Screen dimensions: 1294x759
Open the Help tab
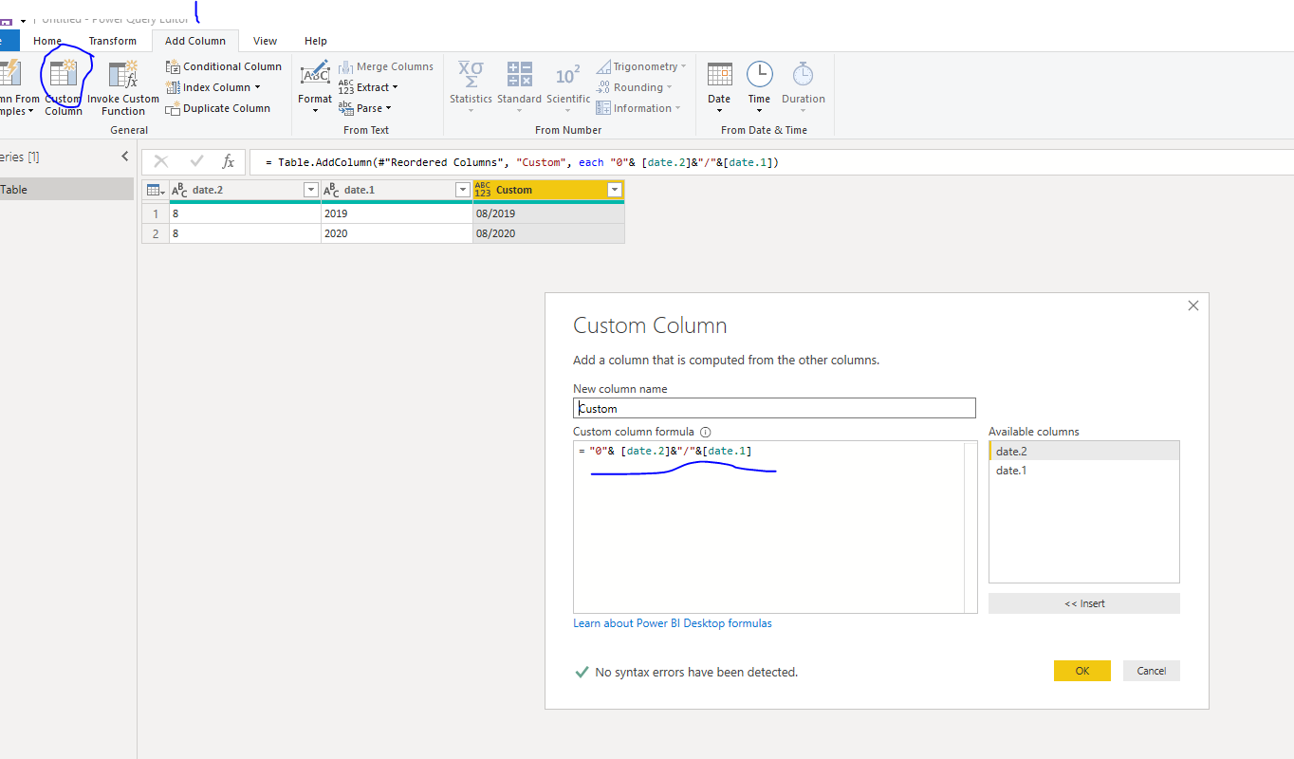[x=316, y=41]
